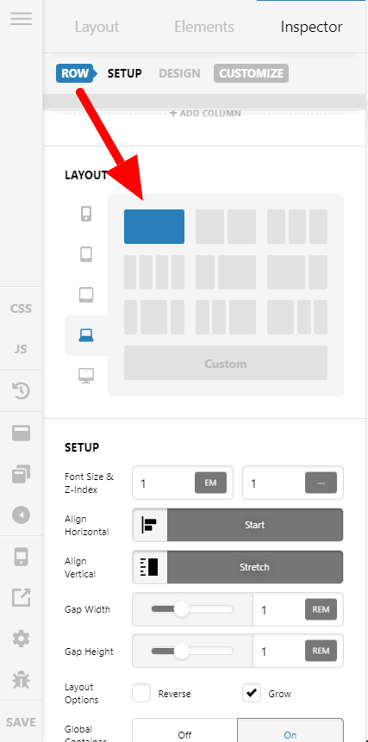Choose the two equal columns layout
Viewport: 368px width, 742px height.
click(226, 227)
